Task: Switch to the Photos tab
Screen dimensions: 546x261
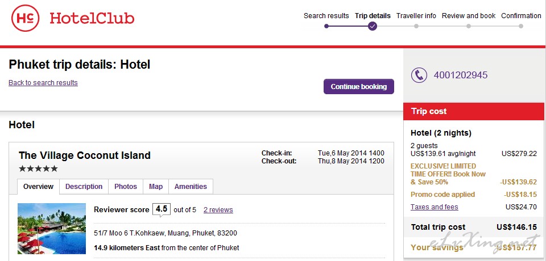Action: [x=126, y=187]
